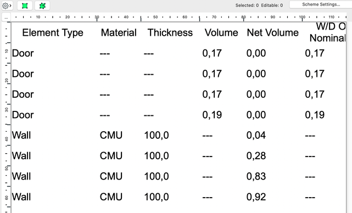Select the Net Volume column header

pyautogui.click(x=272, y=33)
